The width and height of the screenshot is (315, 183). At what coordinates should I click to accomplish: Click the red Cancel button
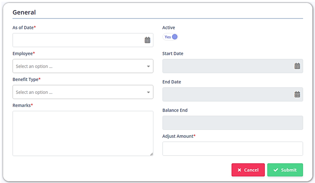[x=248, y=170]
